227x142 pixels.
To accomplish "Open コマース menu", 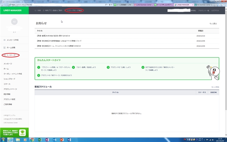I will (7, 84).
